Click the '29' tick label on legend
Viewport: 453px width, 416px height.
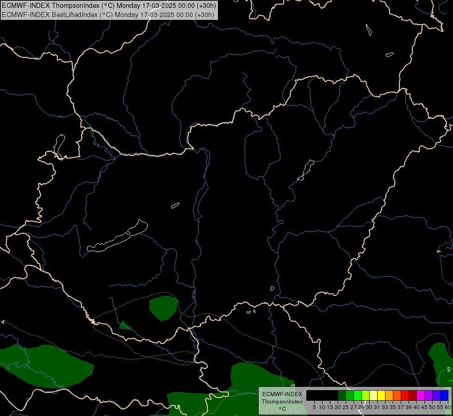coord(361,407)
